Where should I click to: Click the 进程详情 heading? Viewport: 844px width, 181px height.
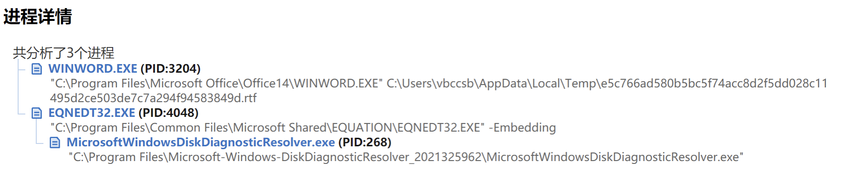click(38, 17)
